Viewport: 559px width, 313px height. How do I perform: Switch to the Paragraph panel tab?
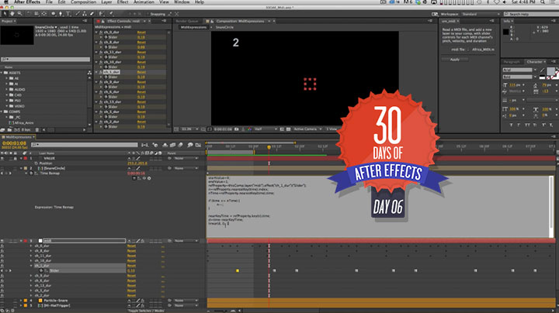512,61
